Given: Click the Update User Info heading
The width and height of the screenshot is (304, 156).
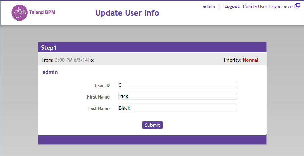Looking at the screenshot, I should tap(127, 13).
